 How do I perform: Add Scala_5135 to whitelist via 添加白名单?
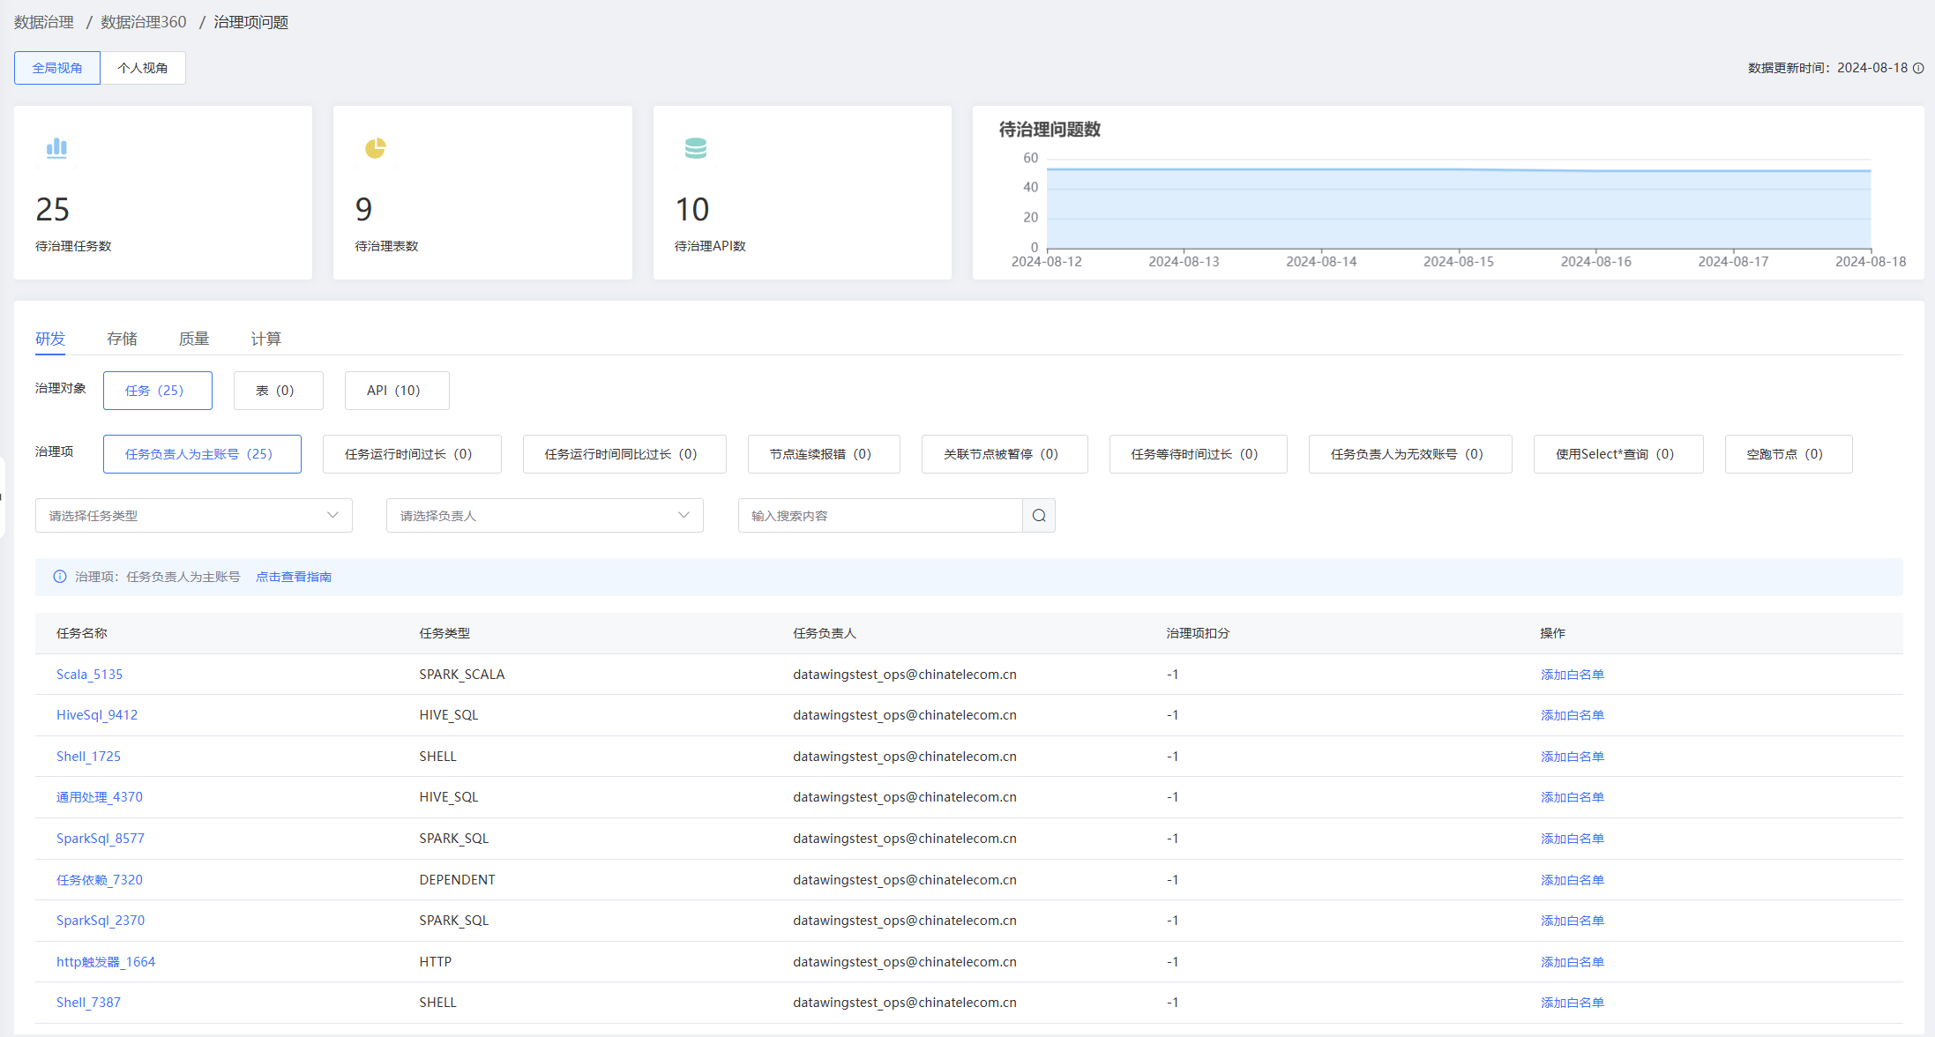coord(1573,675)
